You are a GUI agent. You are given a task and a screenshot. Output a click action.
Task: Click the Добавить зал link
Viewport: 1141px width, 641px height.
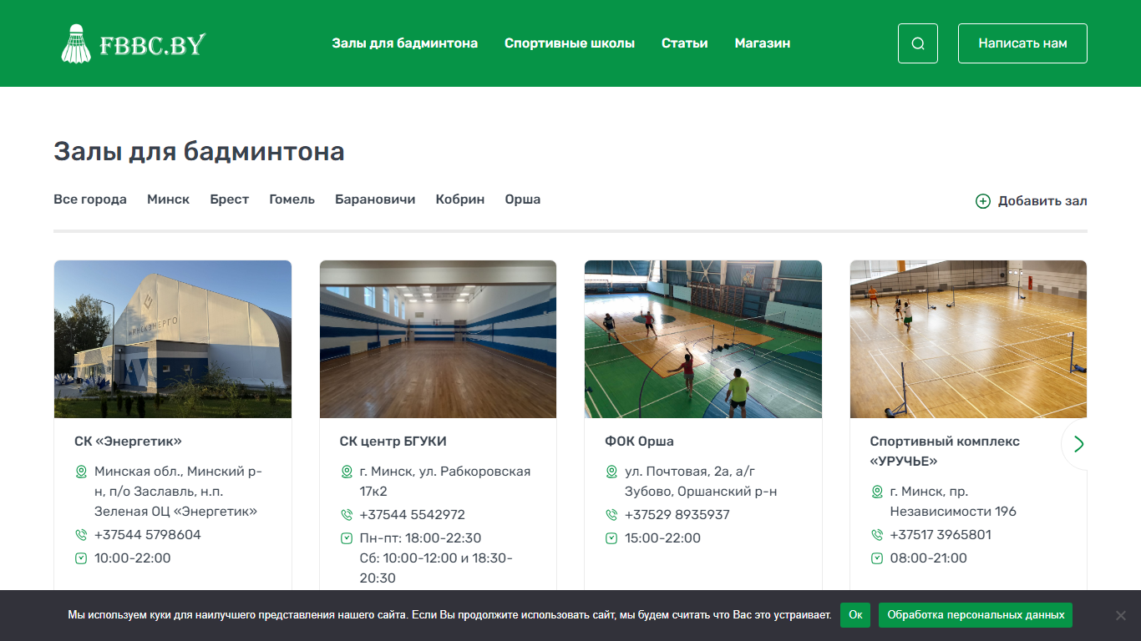pos(1032,201)
